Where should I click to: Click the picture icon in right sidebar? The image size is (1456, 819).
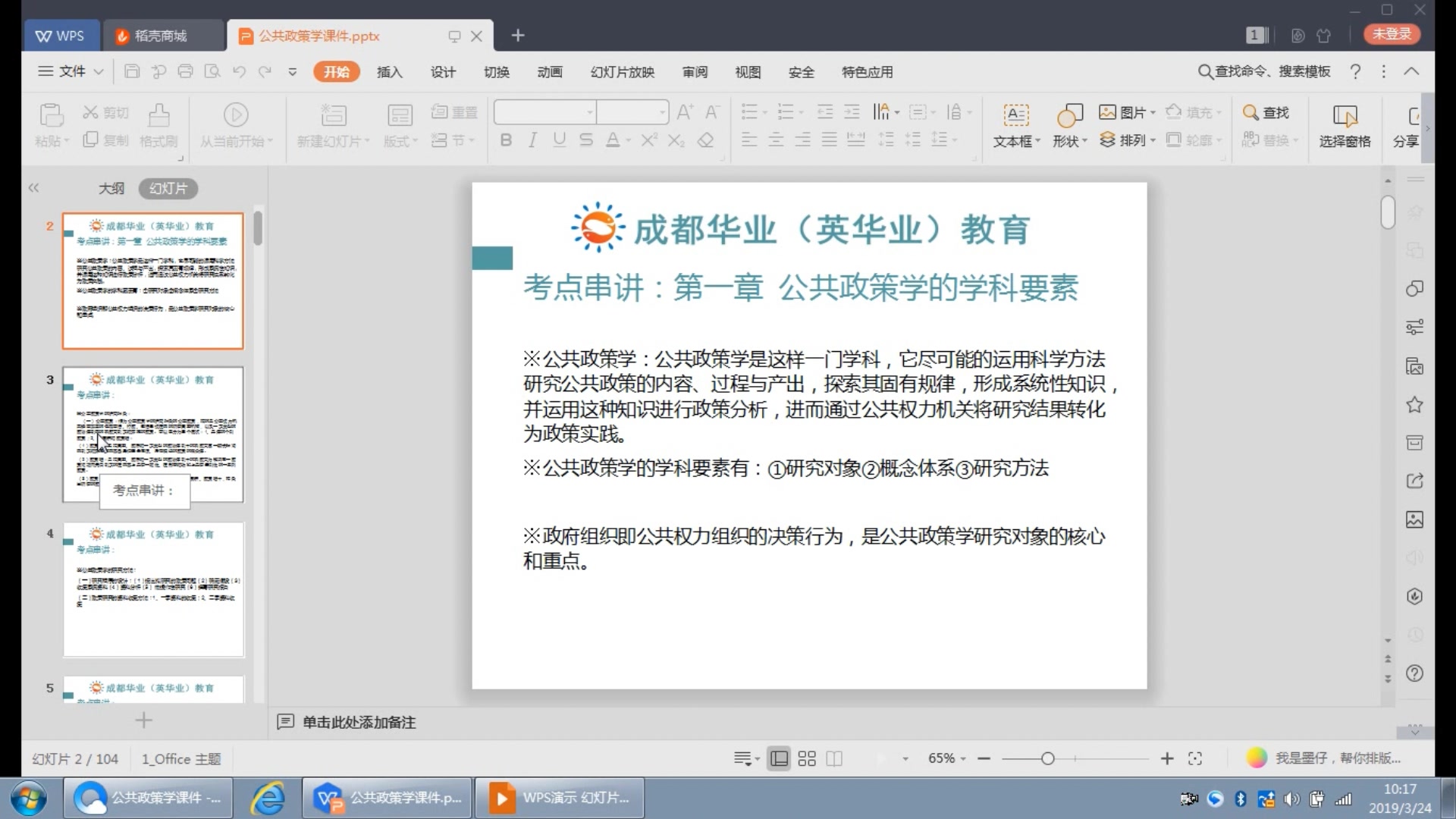click(1414, 519)
